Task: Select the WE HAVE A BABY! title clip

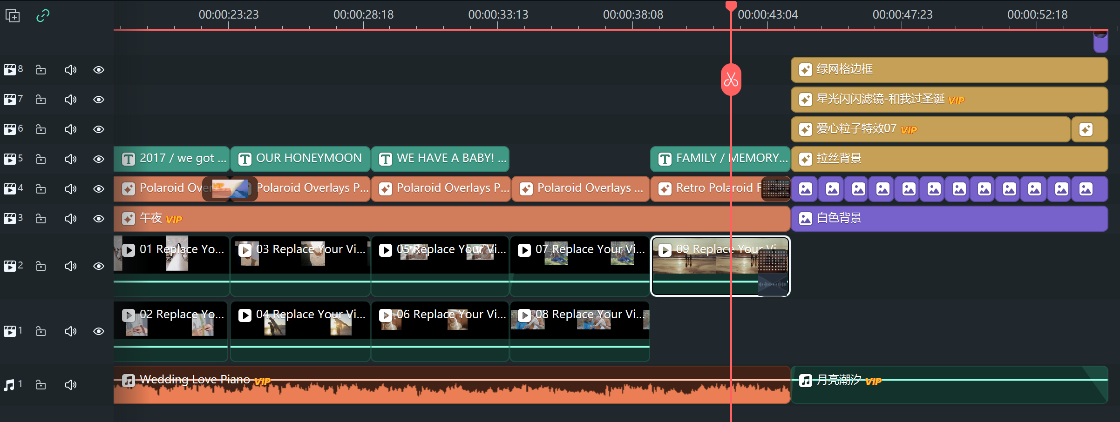Action: click(440, 159)
